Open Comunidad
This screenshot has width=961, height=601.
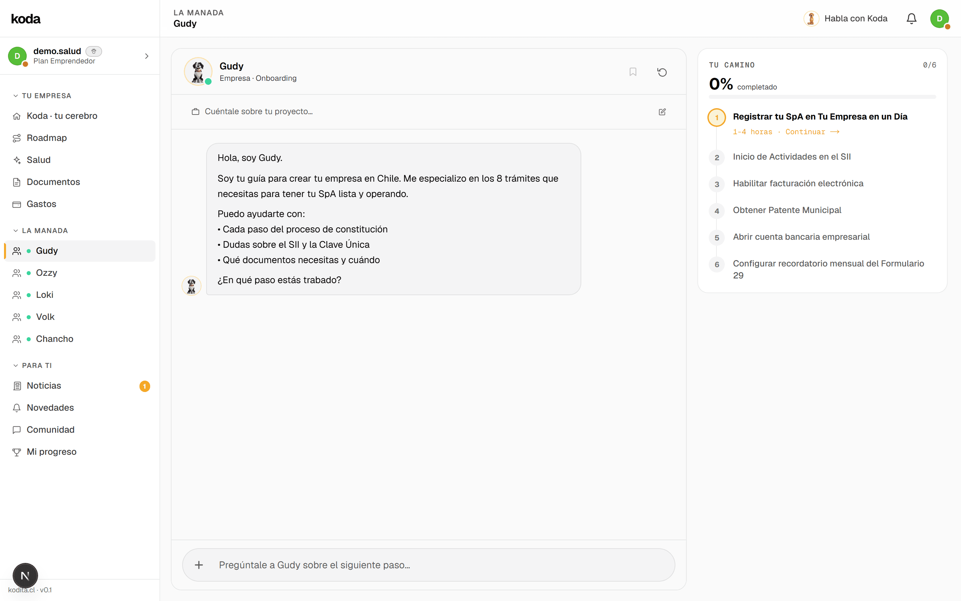click(x=79, y=430)
